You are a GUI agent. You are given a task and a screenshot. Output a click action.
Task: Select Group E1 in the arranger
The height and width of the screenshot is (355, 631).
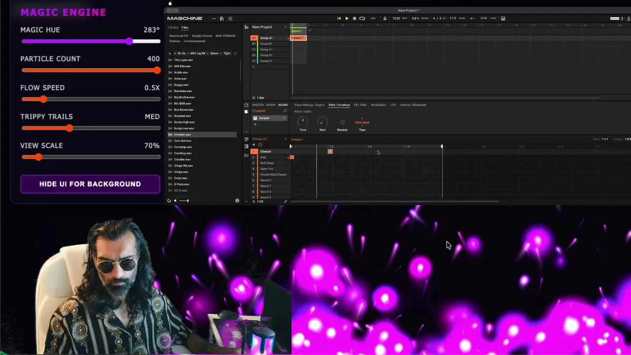coord(270,61)
